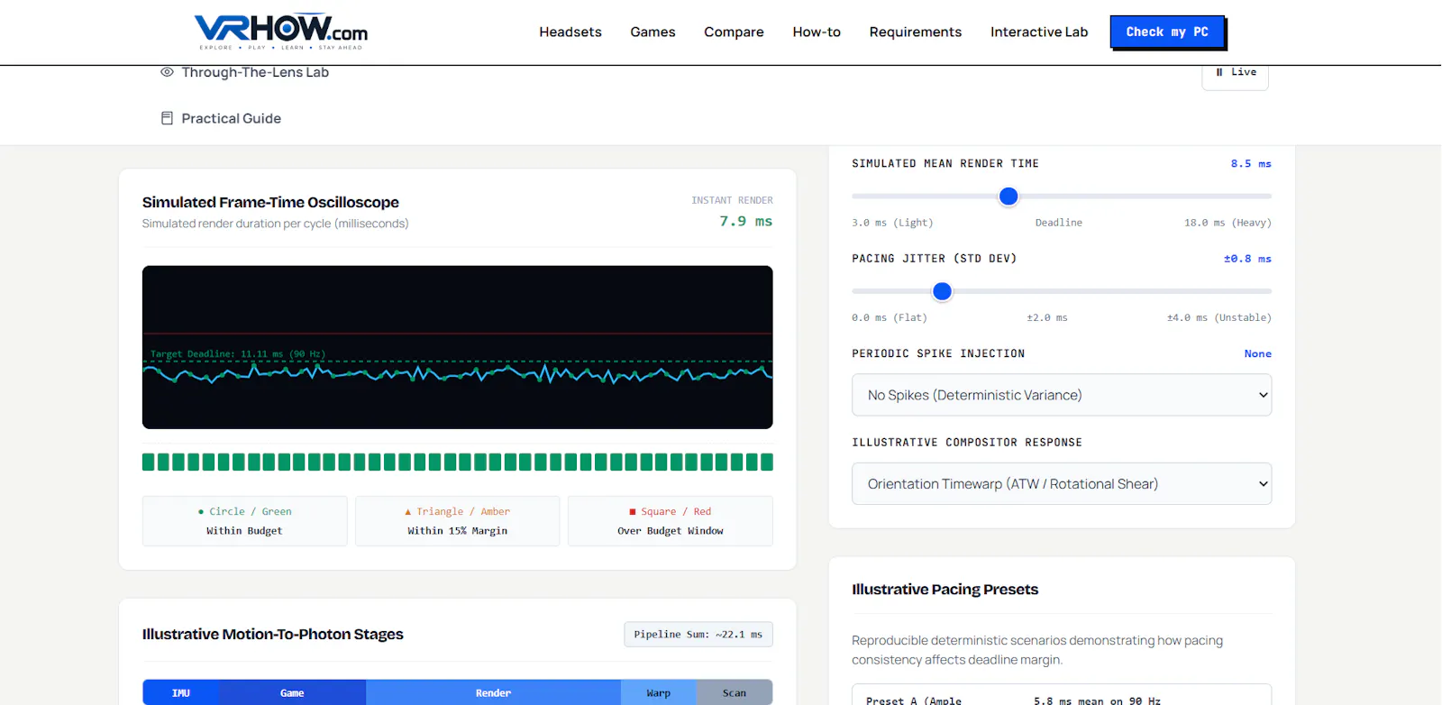This screenshot has width=1442, height=705.
Task: Click the 8.5 ms render time value
Action: point(1251,164)
